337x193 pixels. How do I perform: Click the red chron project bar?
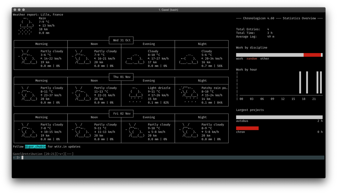tap(247, 128)
